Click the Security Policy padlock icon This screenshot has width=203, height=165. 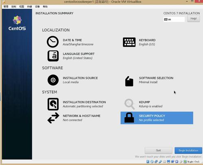click(129, 118)
